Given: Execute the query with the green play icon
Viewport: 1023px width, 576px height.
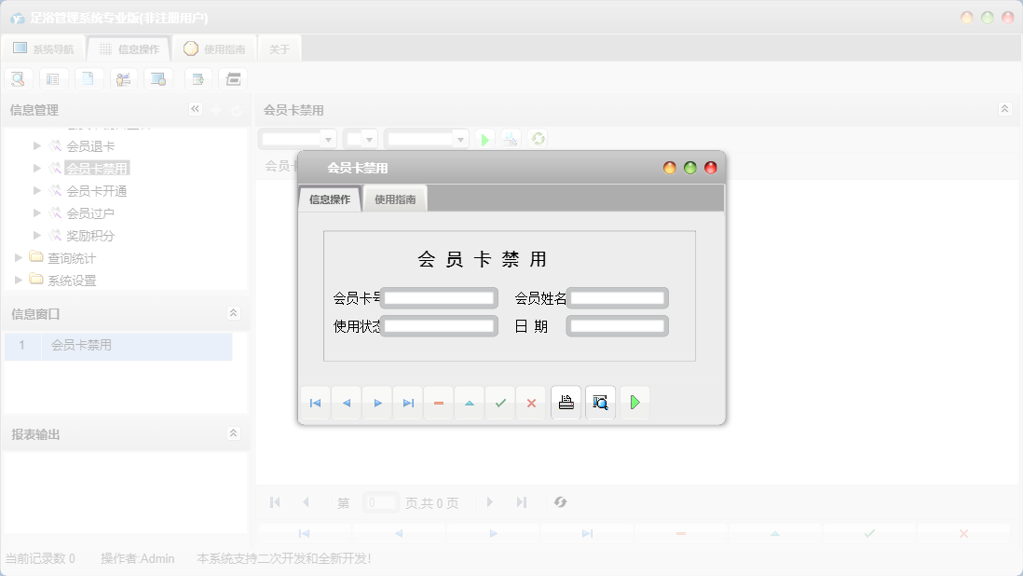Looking at the screenshot, I should 484,137.
